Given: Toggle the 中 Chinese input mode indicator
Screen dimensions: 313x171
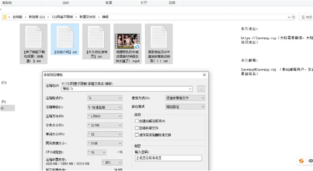Looking at the screenshot, I should tap(311, 161).
